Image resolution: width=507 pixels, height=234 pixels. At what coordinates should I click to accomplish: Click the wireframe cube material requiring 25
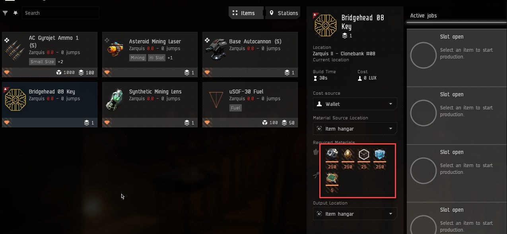point(364,154)
